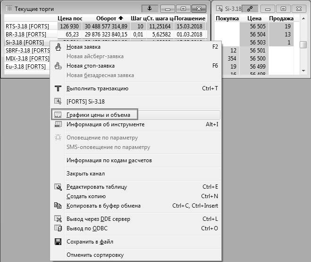Choose Отменить сортировку menu entry
Image resolution: width=311 pixels, height=262 pixels.
(95, 255)
